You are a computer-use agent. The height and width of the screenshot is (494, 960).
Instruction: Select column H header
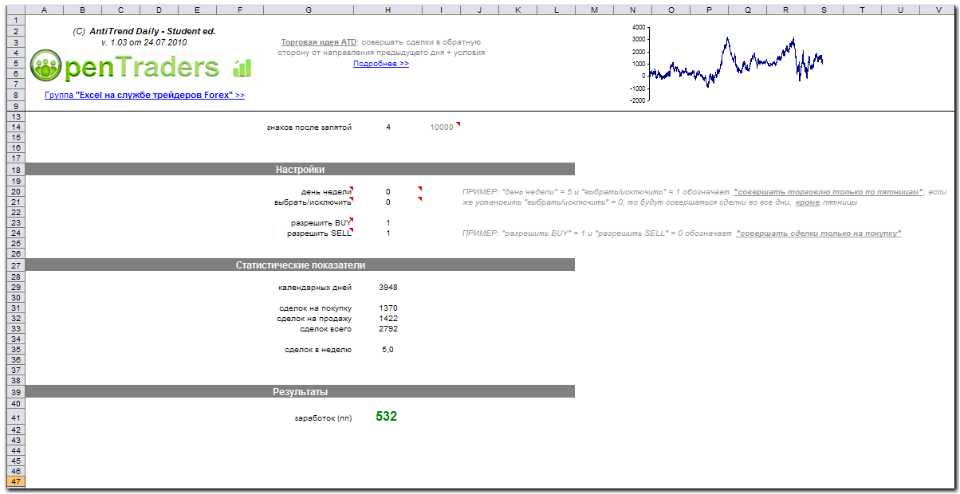388,10
